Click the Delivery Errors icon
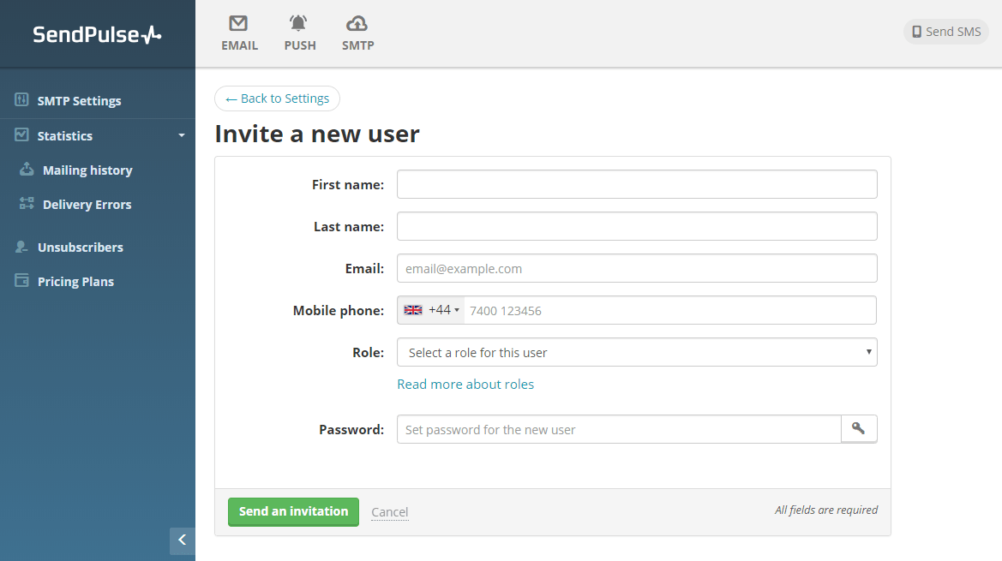Viewport: 1002px width, 561px height. (27, 204)
